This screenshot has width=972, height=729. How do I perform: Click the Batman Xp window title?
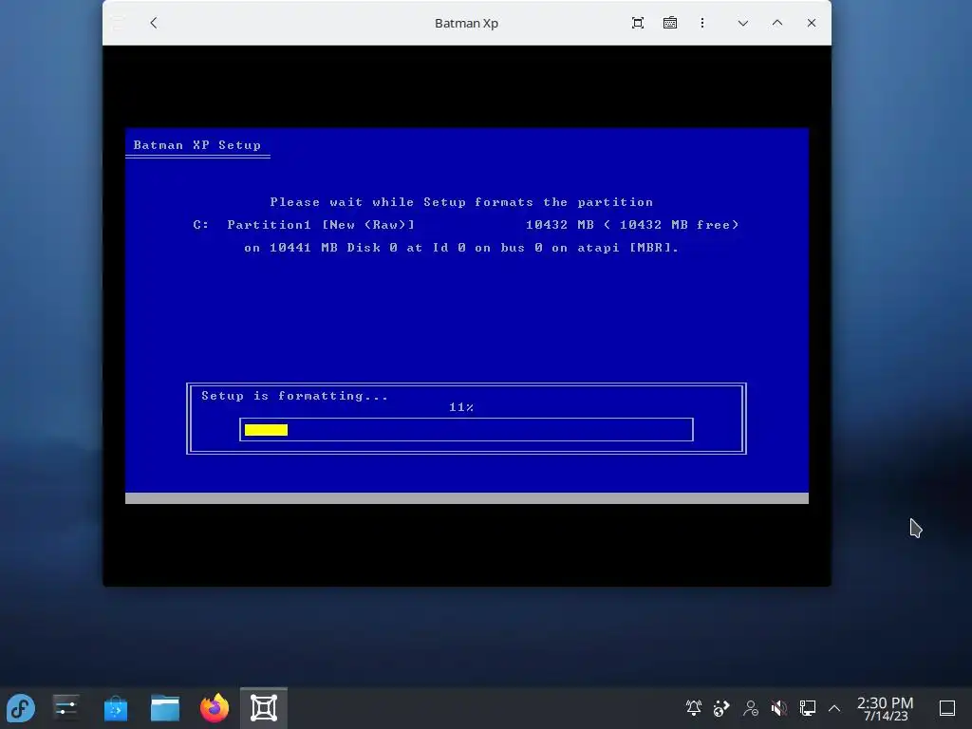pyautogui.click(x=466, y=23)
